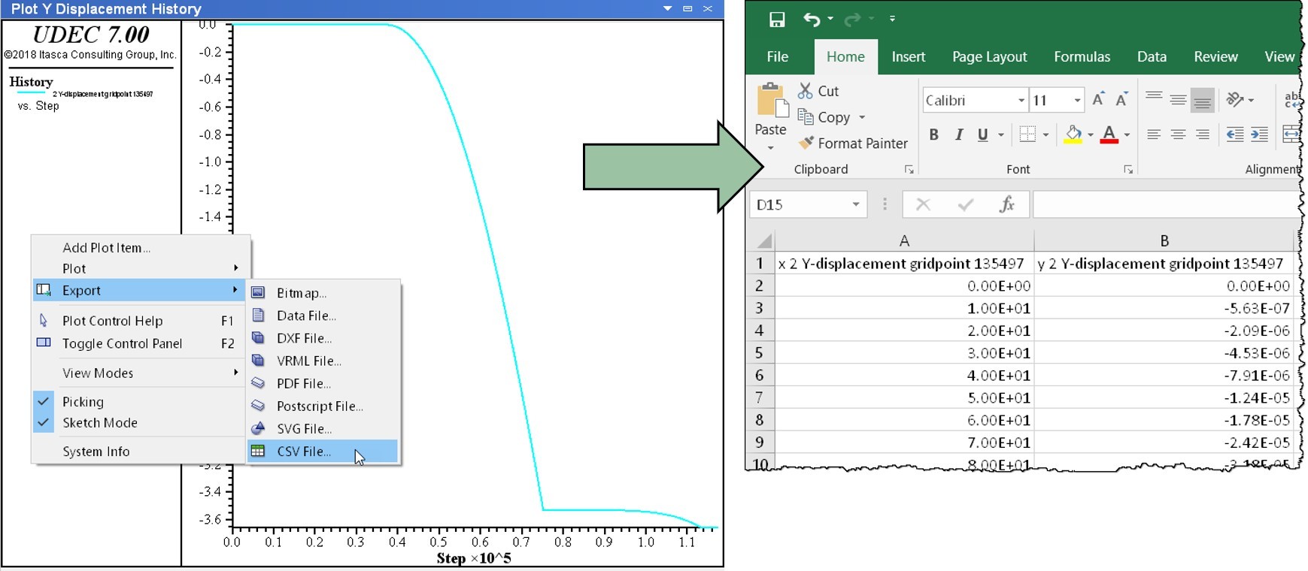This screenshot has height=571, width=1308.
Task: Apply yellow Fill Color bucket
Action: tap(1073, 134)
